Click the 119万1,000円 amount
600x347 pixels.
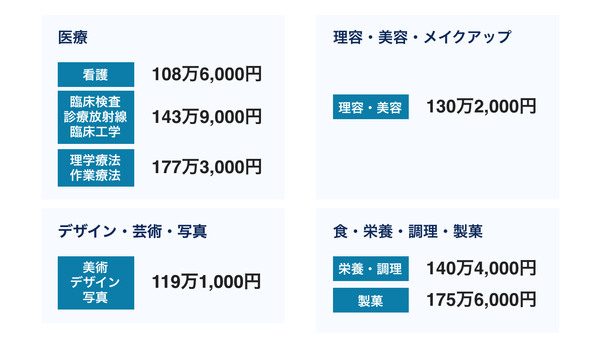point(207,282)
